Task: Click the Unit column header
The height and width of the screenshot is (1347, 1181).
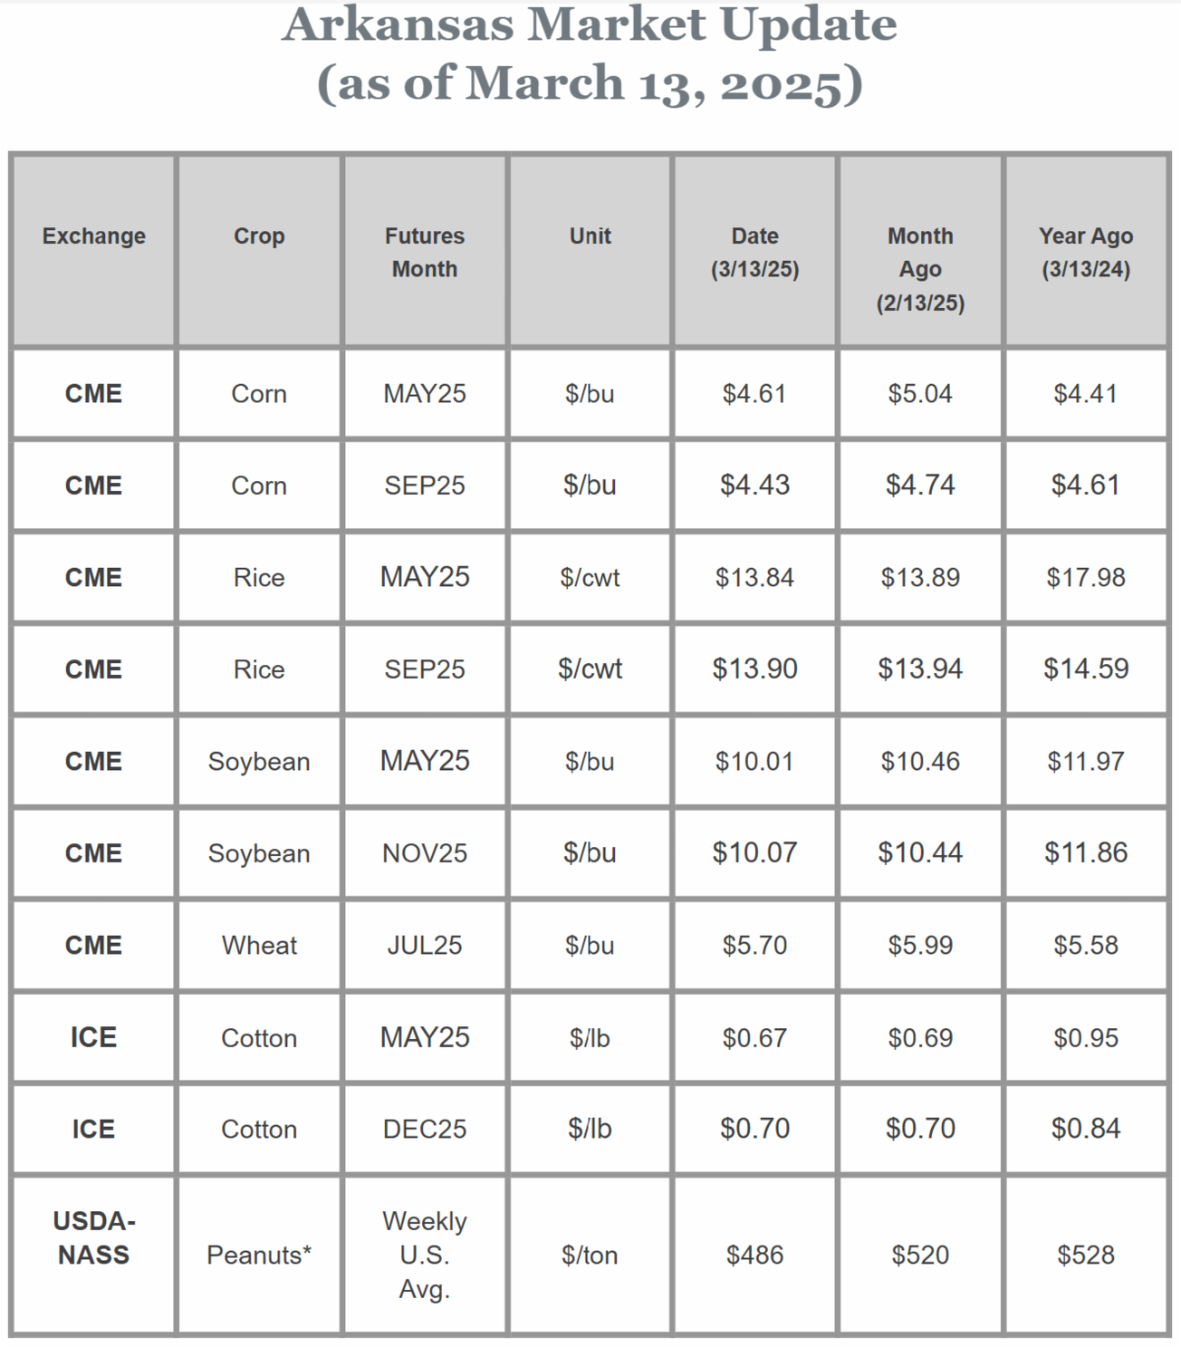Action: (590, 236)
